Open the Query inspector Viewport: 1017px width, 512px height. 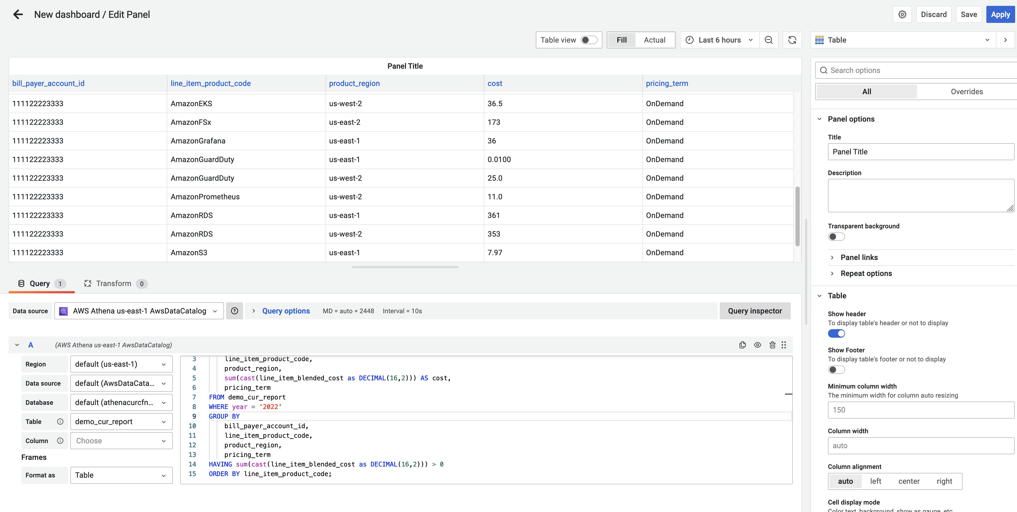[754, 311]
